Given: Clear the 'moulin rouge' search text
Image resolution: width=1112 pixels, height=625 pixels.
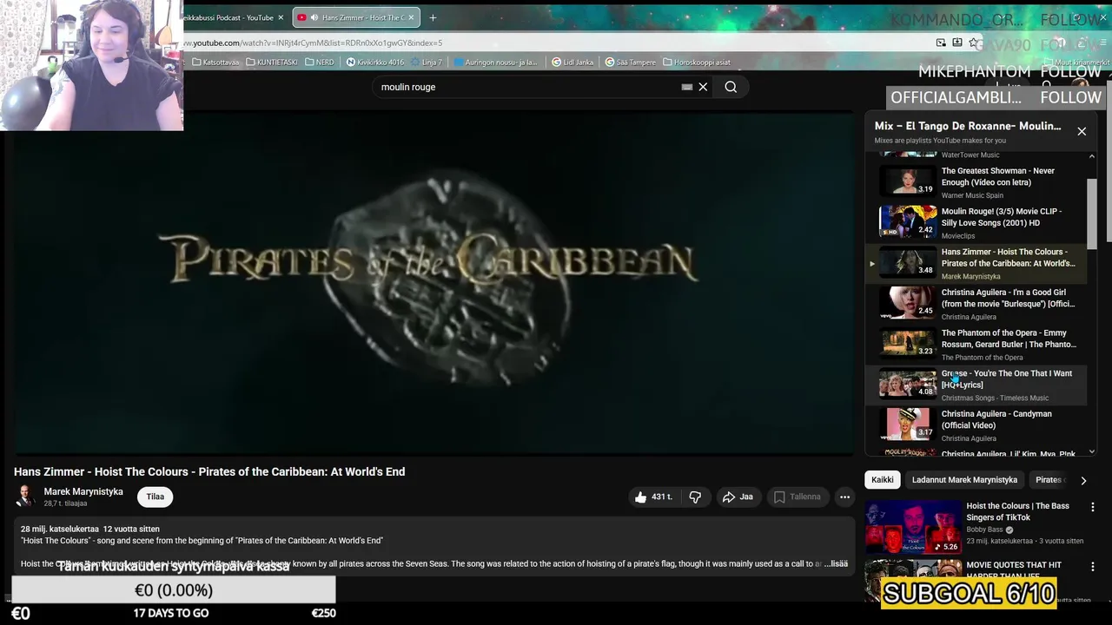Looking at the screenshot, I should pyautogui.click(x=703, y=87).
